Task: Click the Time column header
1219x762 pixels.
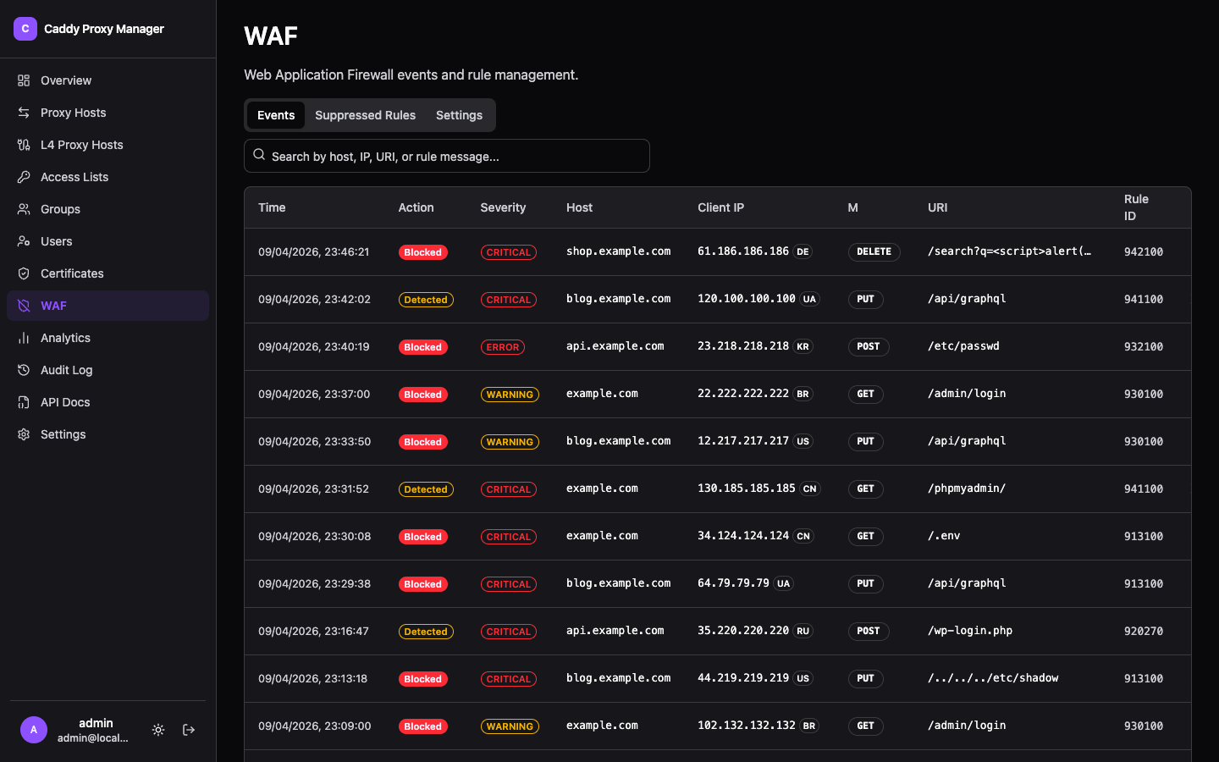Action: tap(272, 207)
